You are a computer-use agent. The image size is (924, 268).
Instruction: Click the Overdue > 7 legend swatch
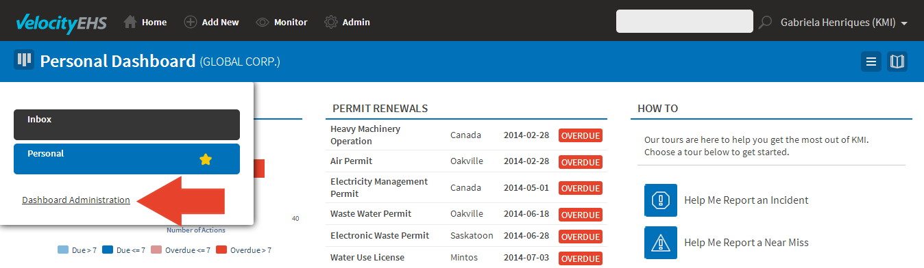[222, 250]
